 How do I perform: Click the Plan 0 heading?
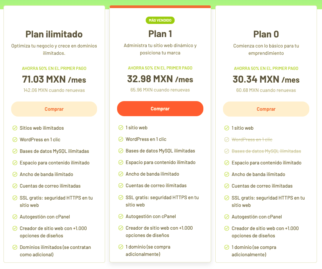pyautogui.click(x=266, y=34)
